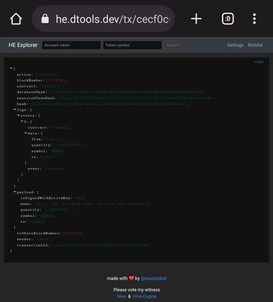Tap the padlock site security icon
The image size is (273, 302).
pos(45,19)
